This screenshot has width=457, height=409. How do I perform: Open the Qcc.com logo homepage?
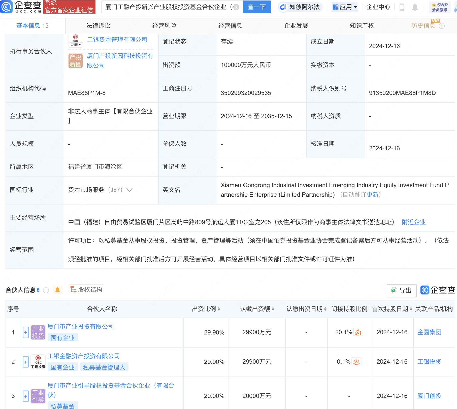(21, 7)
